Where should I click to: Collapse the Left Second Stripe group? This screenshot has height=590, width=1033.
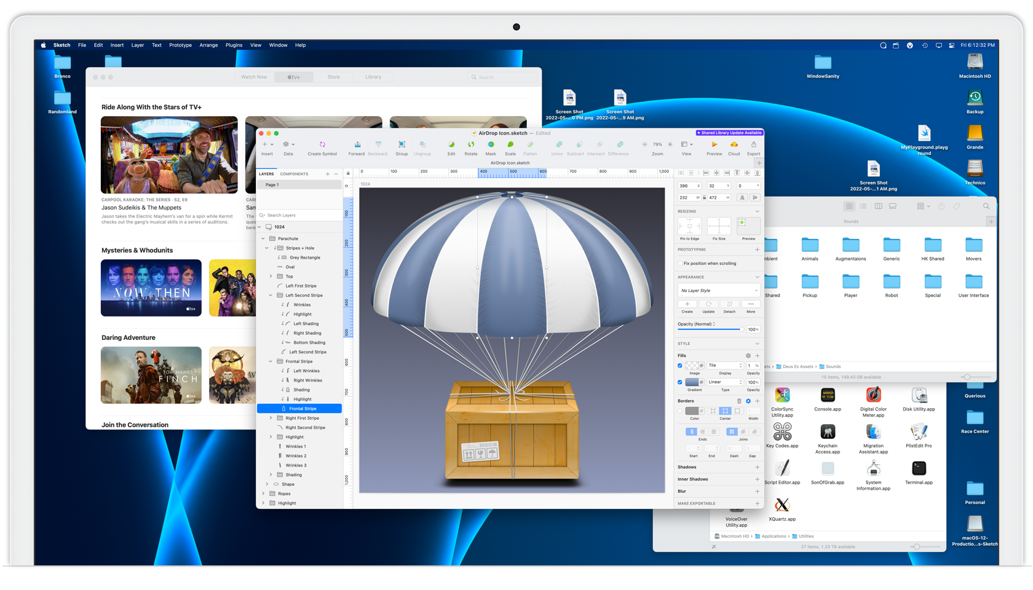(271, 295)
